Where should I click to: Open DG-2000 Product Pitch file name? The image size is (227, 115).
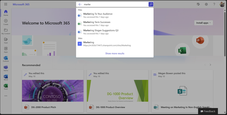coord(44,107)
